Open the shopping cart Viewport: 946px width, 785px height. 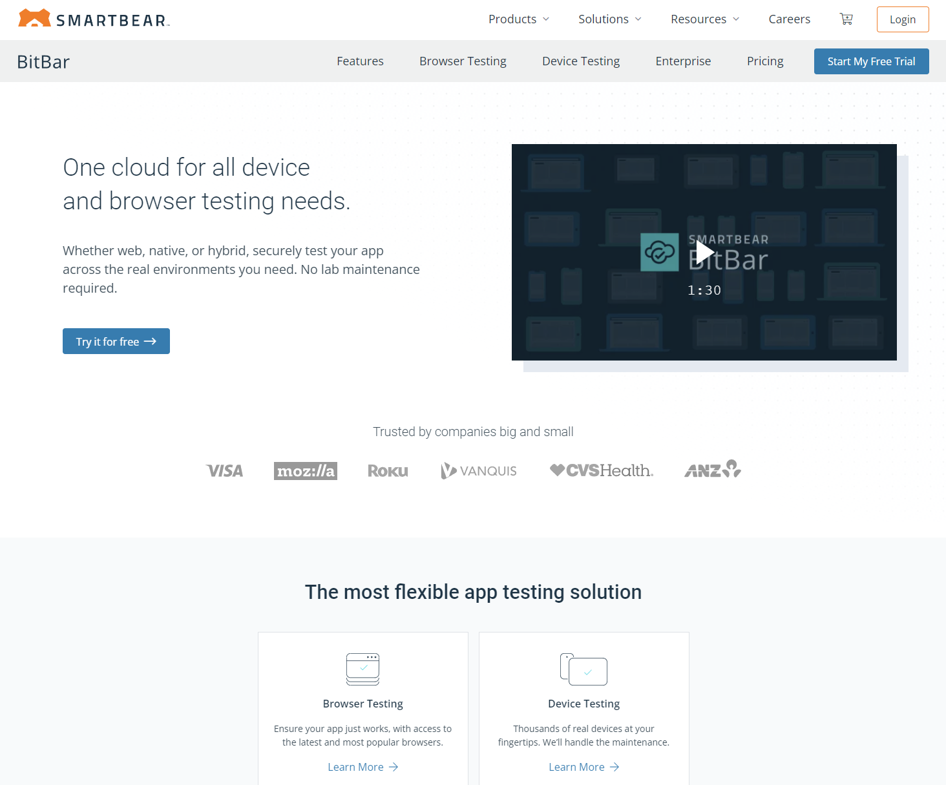click(x=846, y=19)
